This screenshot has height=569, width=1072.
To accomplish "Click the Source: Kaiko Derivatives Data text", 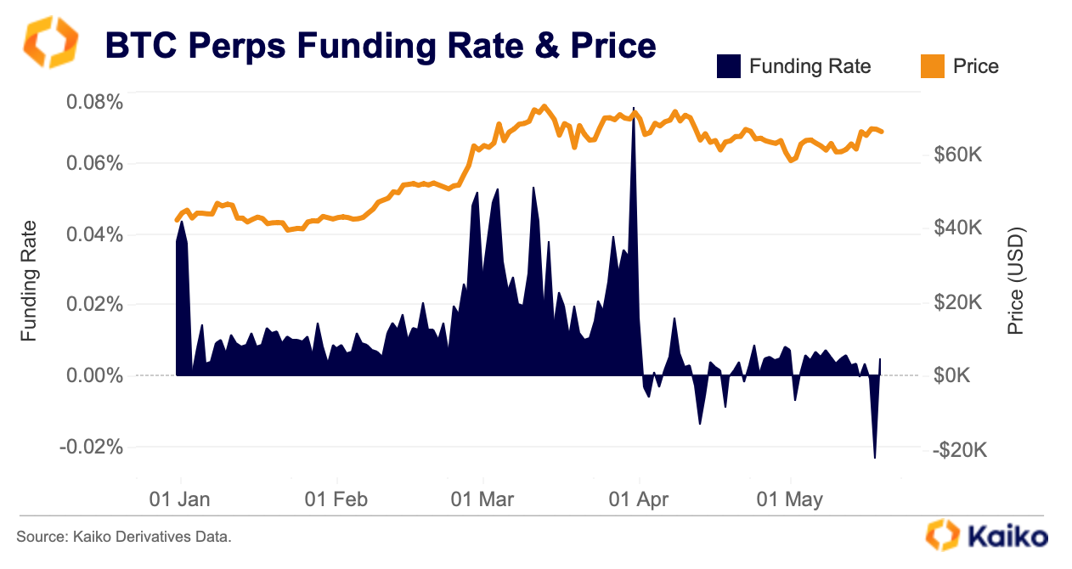I will pyautogui.click(x=123, y=537).
